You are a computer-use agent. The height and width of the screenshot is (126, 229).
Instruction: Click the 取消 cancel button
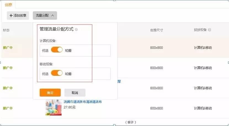(75, 93)
